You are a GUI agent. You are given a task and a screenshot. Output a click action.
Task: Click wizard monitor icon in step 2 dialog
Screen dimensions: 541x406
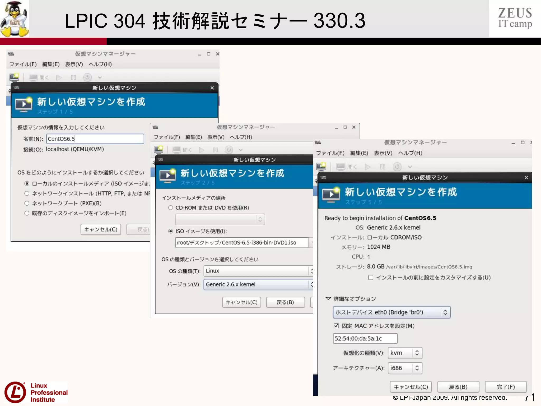coord(167,176)
